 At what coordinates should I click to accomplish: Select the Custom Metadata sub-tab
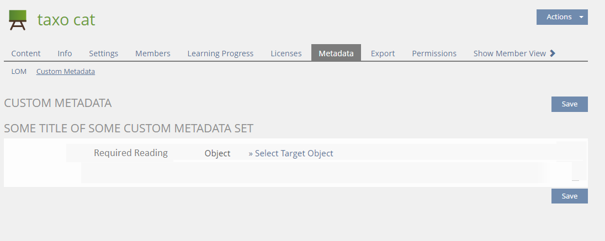click(66, 72)
